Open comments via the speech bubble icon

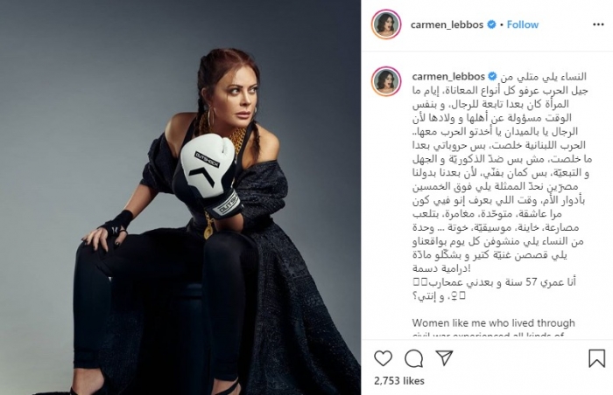(x=413, y=358)
